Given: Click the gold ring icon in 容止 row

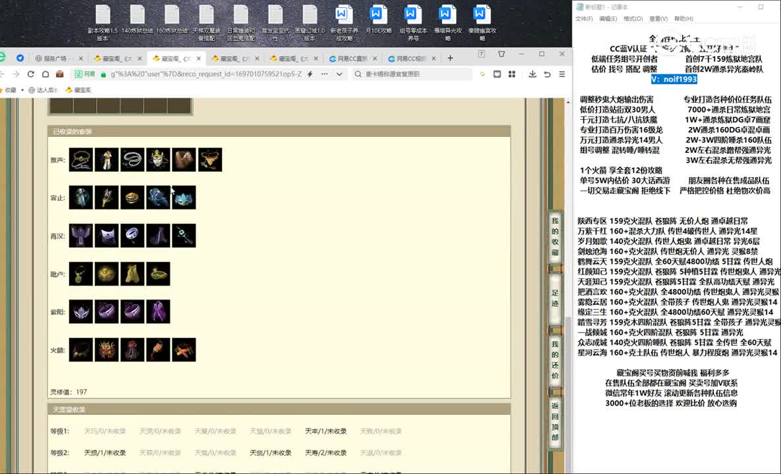Looking at the screenshot, I should coord(132,197).
